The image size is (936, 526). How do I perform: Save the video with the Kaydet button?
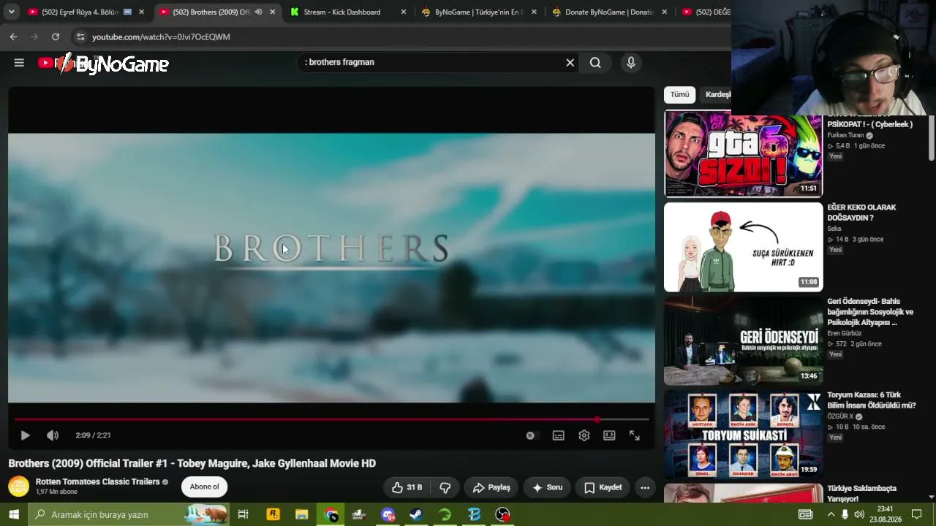[603, 487]
